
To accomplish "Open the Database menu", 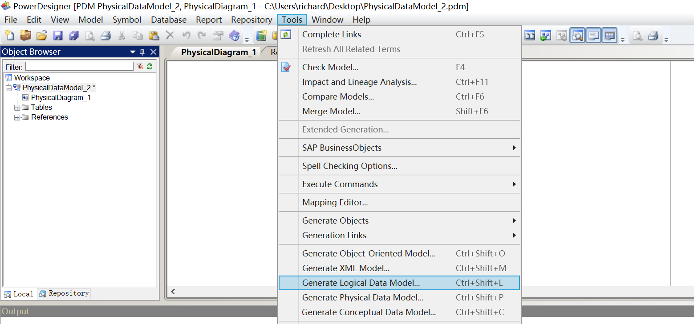I will point(168,20).
